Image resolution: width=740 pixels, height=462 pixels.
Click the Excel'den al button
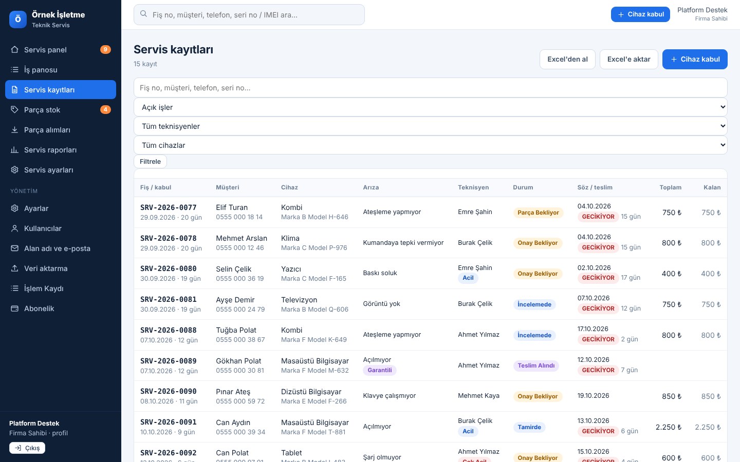[x=567, y=59]
